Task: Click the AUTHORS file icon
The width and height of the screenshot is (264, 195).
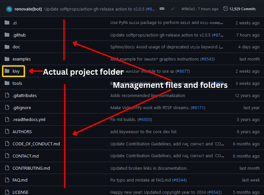Action: (7, 131)
